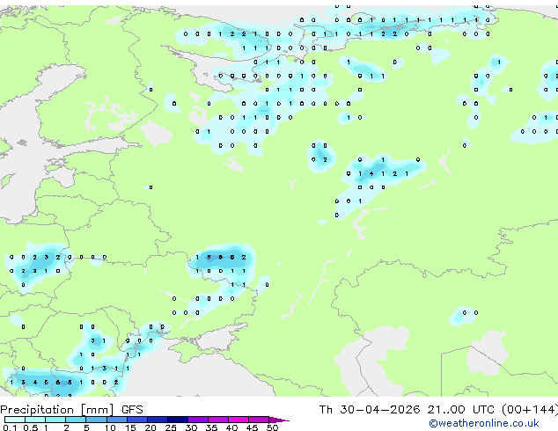Click the 45–50 mm legend swatch
The width and height of the screenshot is (558, 431).
click(x=259, y=420)
